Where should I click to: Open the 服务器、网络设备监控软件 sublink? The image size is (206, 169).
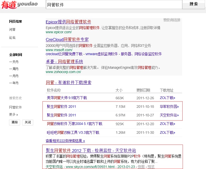pos(141,54)
